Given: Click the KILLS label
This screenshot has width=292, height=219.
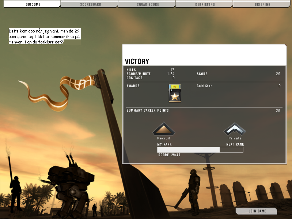Looking at the screenshot, I should (x=131, y=70).
